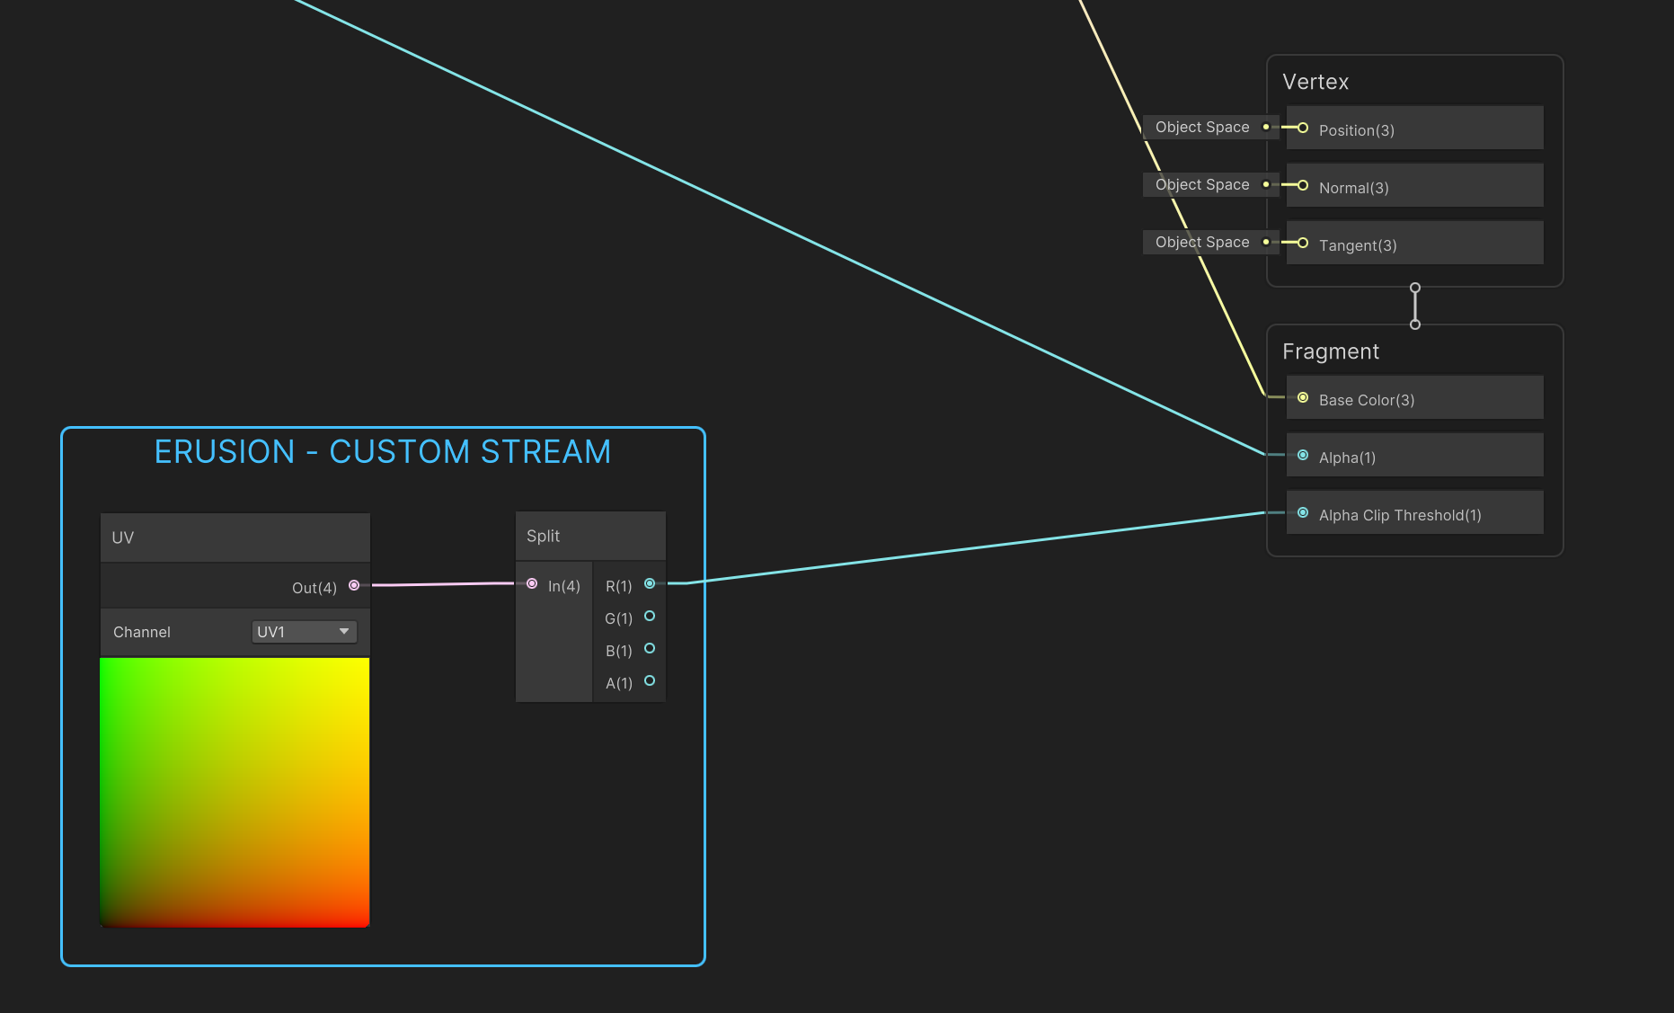Select the Vertex block header
Screen dimensions: 1674x1013
[1315, 81]
